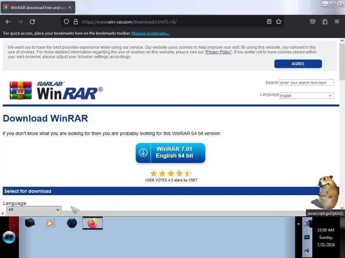
Task: Click the site security padlock icon
Action: tap(76, 21)
